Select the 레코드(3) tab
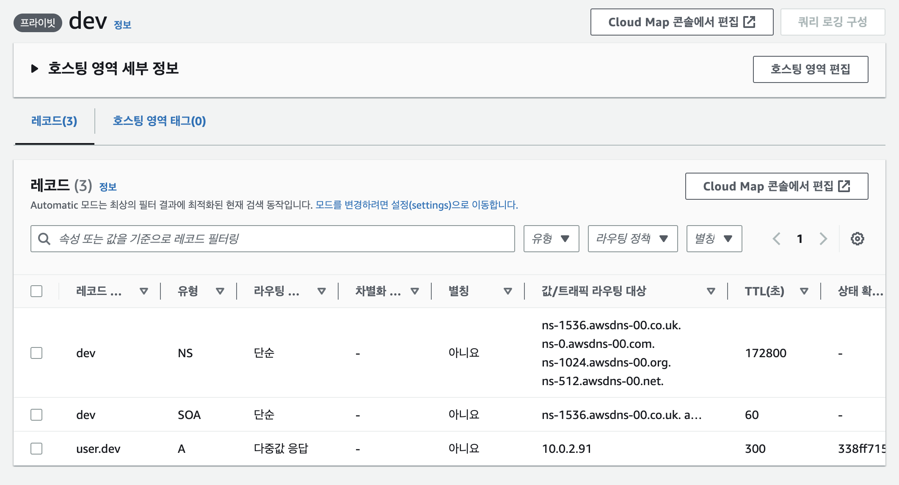Image resolution: width=899 pixels, height=485 pixels. coord(54,121)
